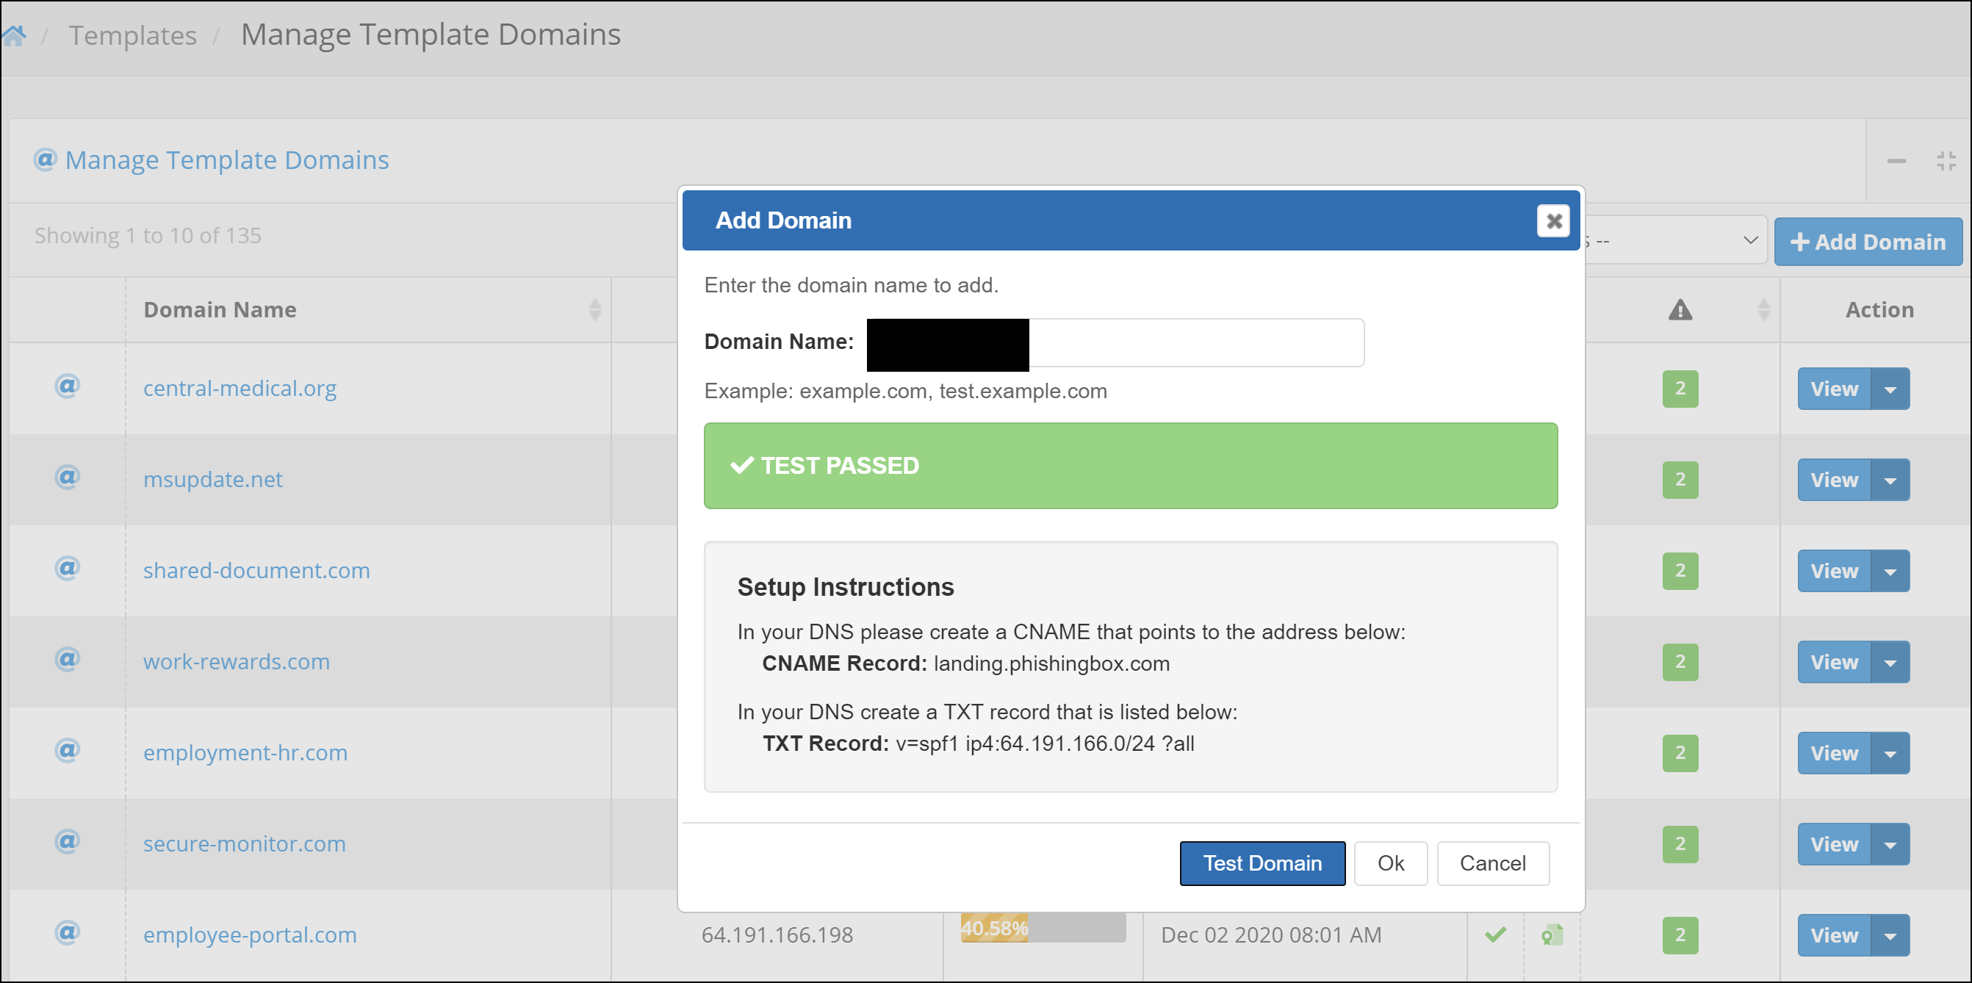
Task: Go to Templates breadcrumb
Action: 132,35
